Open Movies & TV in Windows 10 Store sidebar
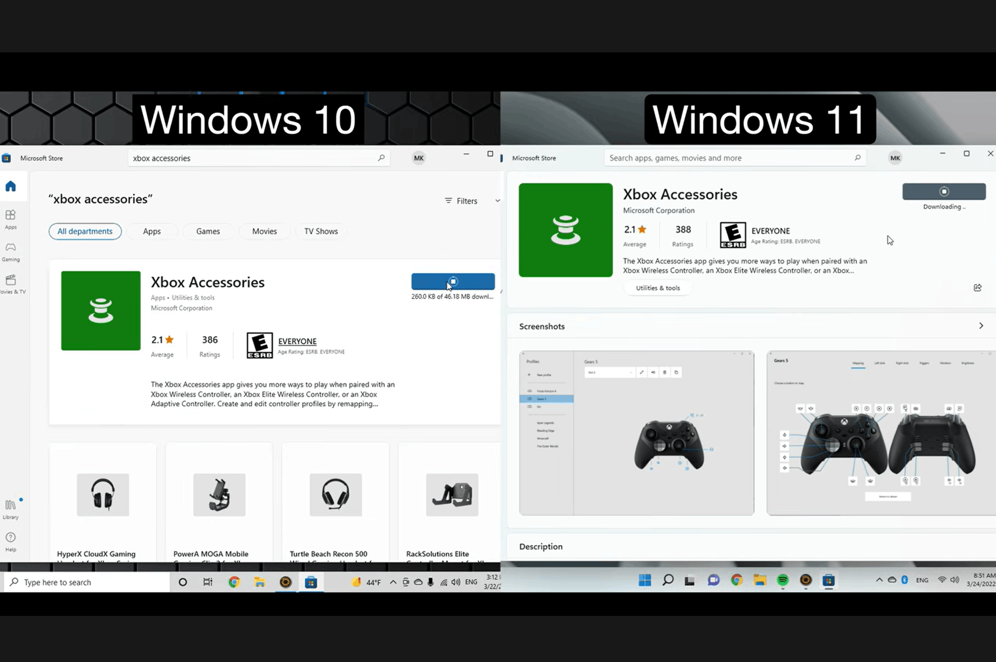The image size is (996, 662). [x=12, y=284]
